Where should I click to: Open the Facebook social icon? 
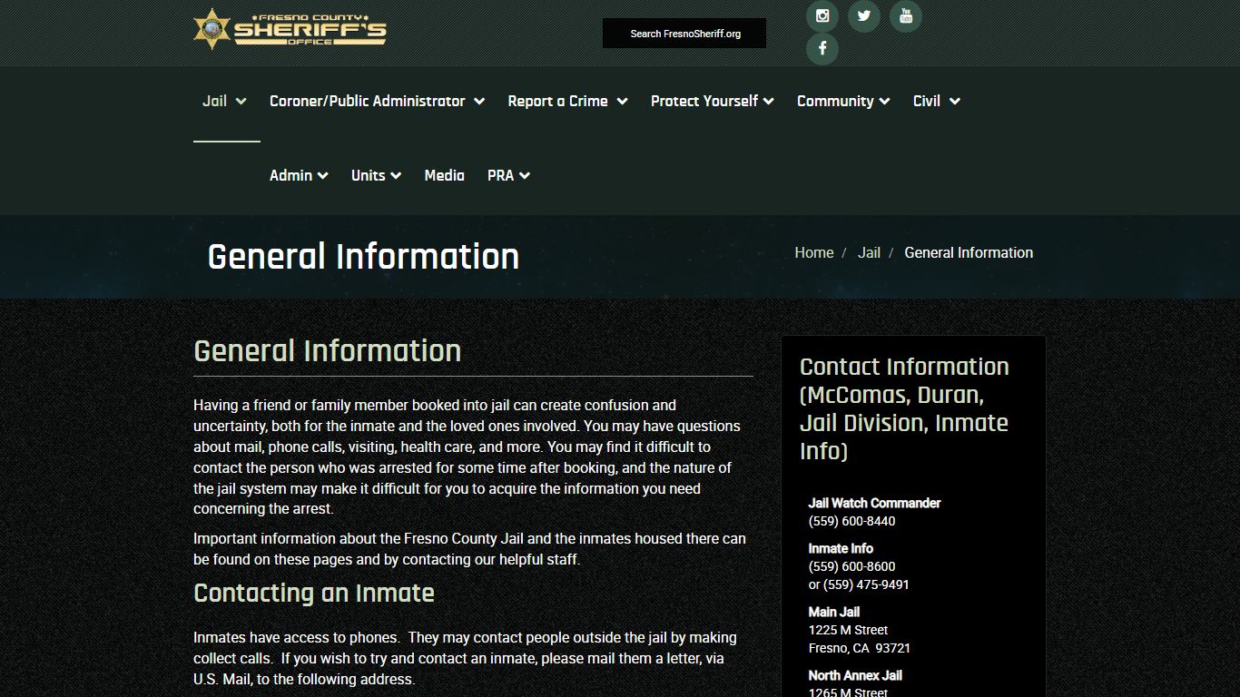[822, 48]
